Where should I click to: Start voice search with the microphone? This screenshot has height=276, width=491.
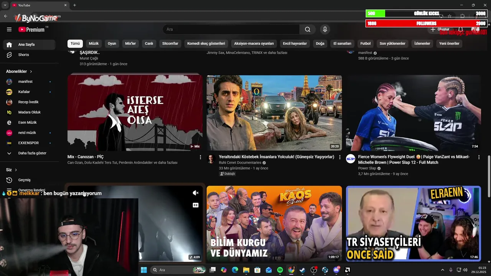(x=325, y=30)
